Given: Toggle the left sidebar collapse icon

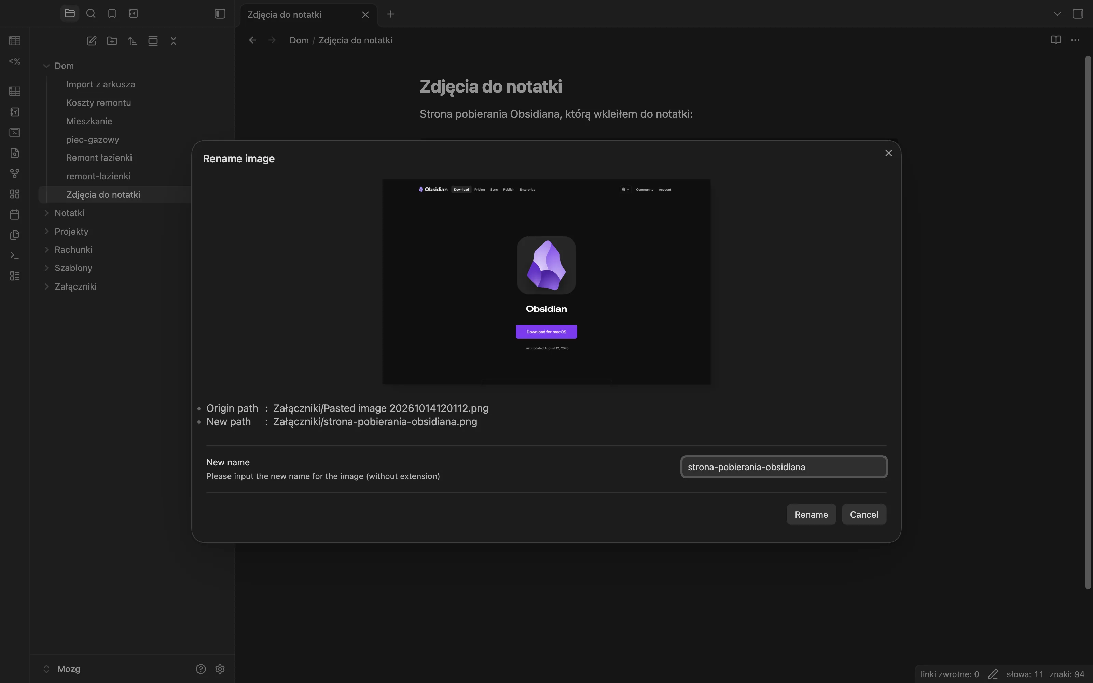Looking at the screenshot, I should coord(220,14).
